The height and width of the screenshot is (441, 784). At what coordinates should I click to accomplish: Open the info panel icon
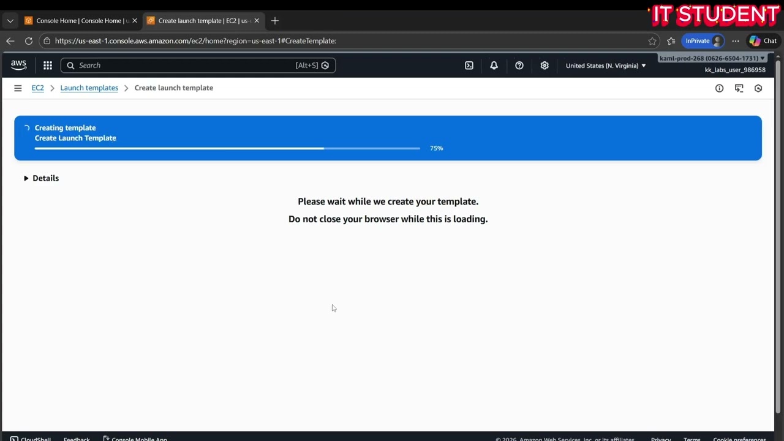720,88
